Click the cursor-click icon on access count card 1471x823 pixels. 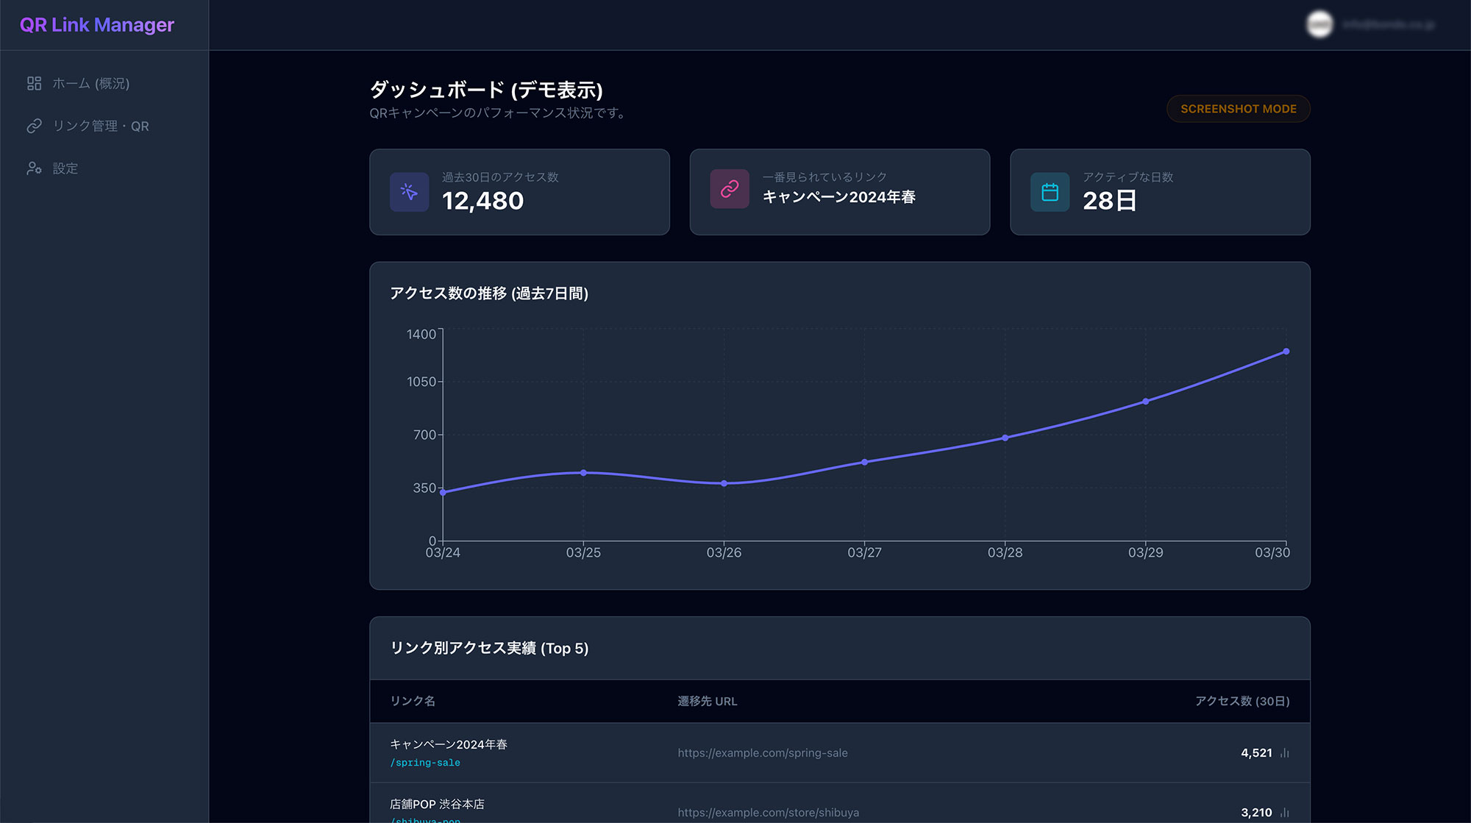(409, 192)
